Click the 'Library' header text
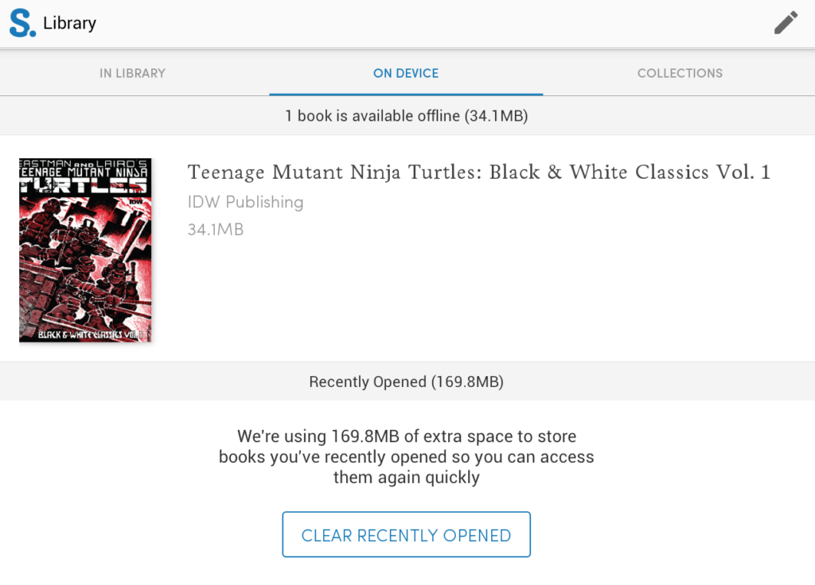This screenshot has height=585, width=815. [71, 23]
